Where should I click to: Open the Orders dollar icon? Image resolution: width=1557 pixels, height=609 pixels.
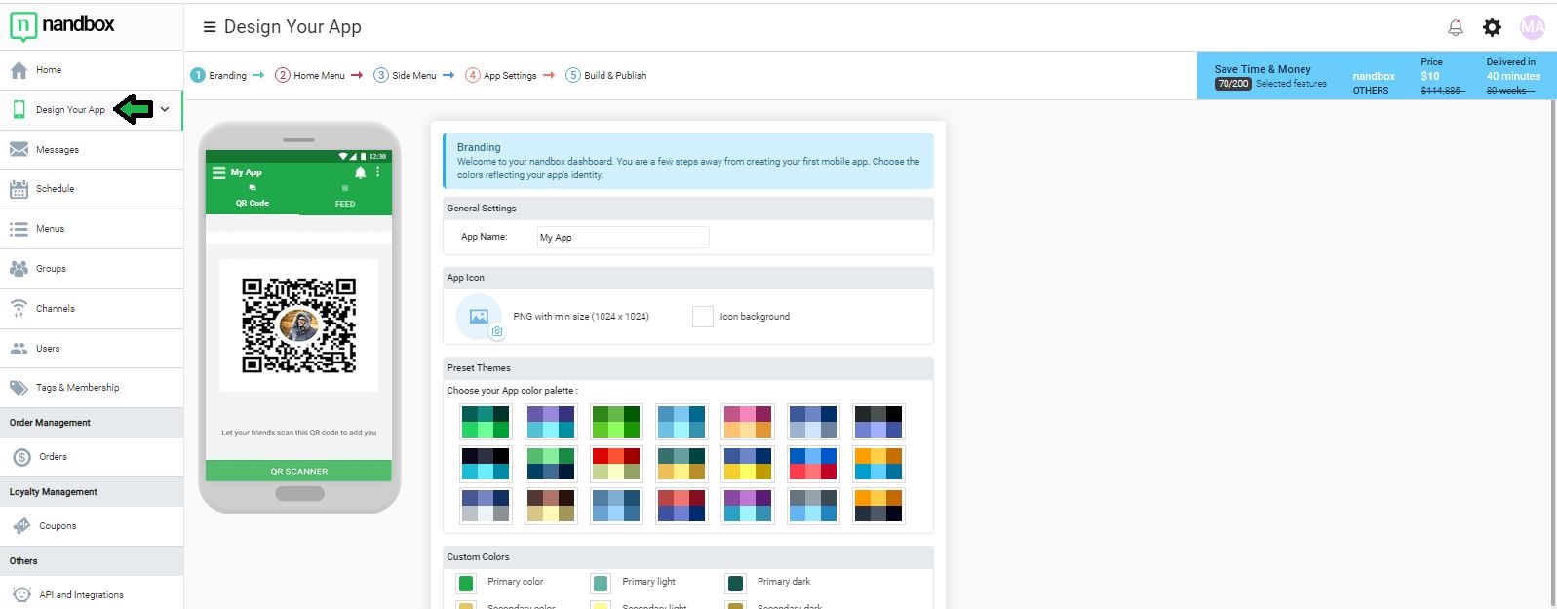click(x=22, y=457)
